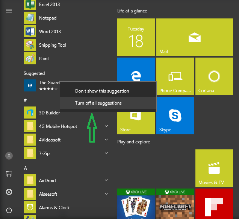Click the Power icon
The image size is (239, 219).
9,210
